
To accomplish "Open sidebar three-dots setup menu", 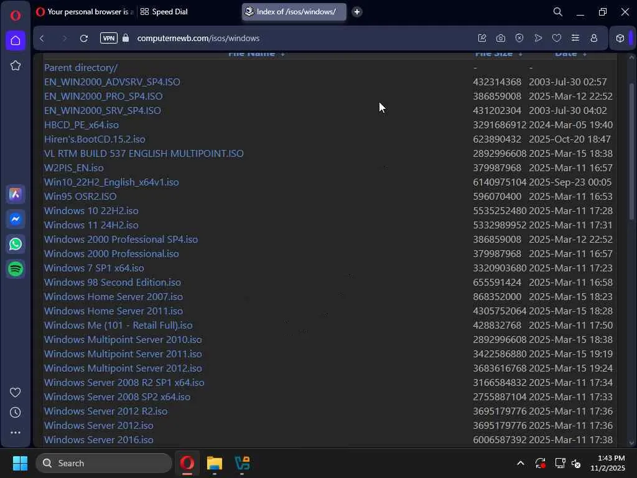I will 16,433.
